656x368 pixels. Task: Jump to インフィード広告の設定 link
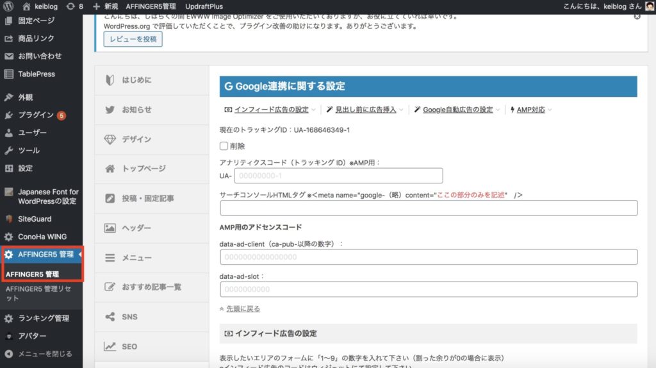tap(271, 110)
